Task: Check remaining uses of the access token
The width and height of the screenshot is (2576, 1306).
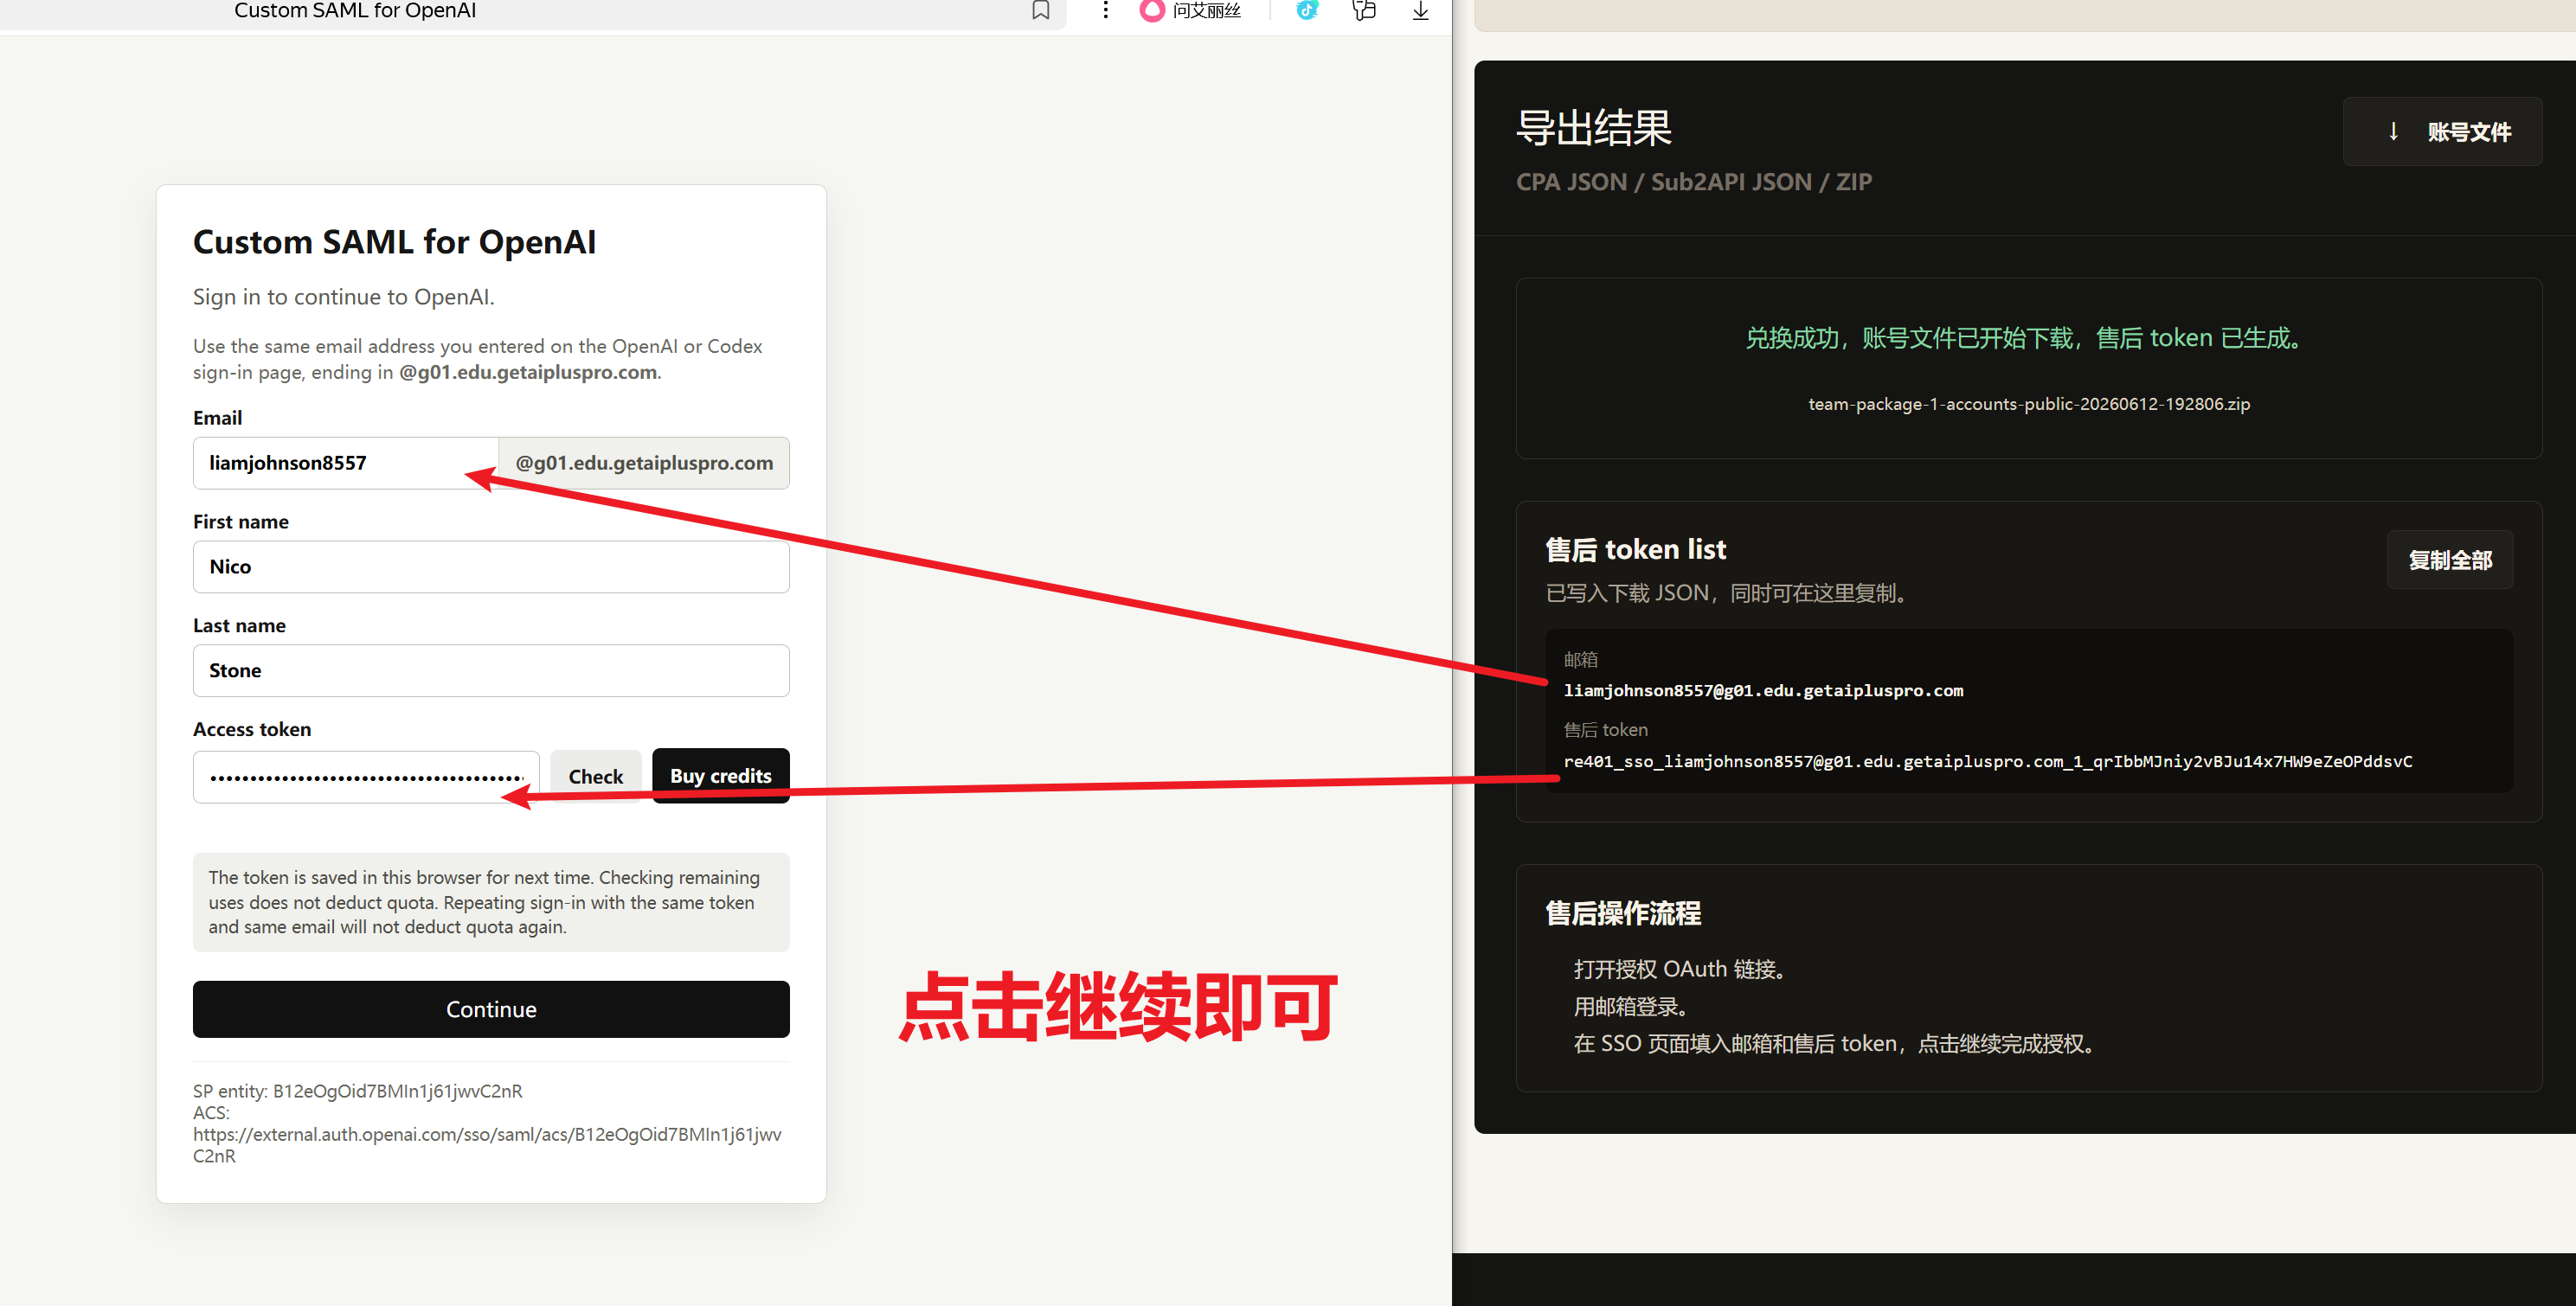Action: point(595,777)
